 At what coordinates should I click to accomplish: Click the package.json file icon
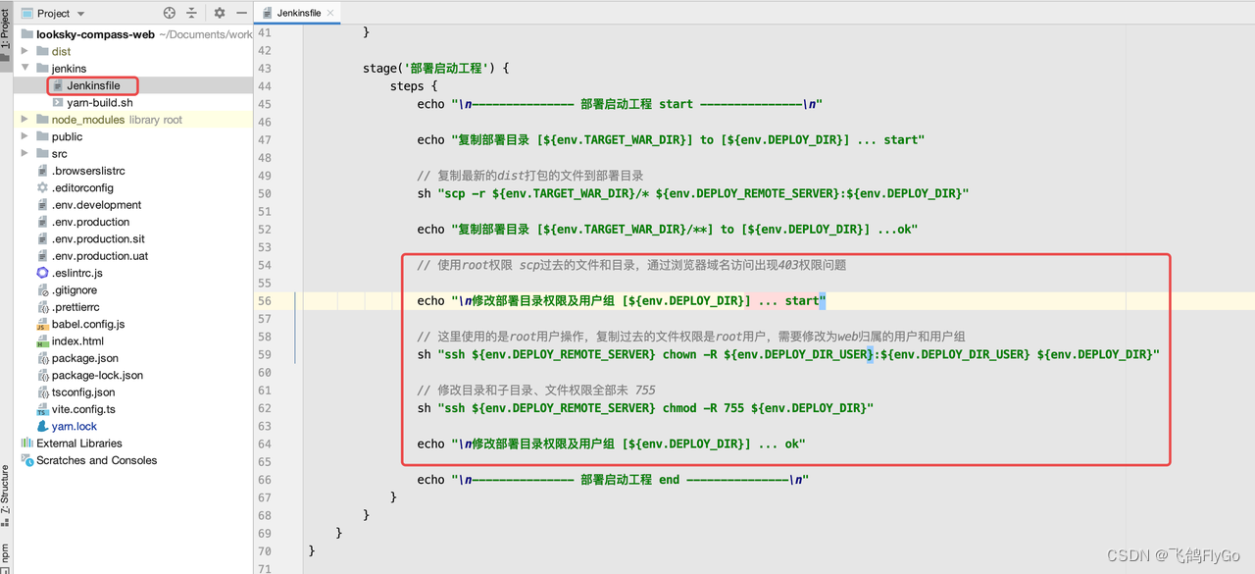tap(42, 358)
